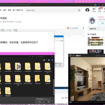Open the view options dropdown arrow
Viewport: 105px width, 105px height.
pyautogui.click(x=46, y=60)
